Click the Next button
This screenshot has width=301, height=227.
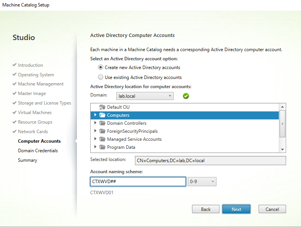point(236,209)
